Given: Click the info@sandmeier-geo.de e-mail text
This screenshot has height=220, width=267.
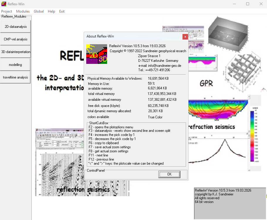Looking at the screenshot, I should coord(165,66).
